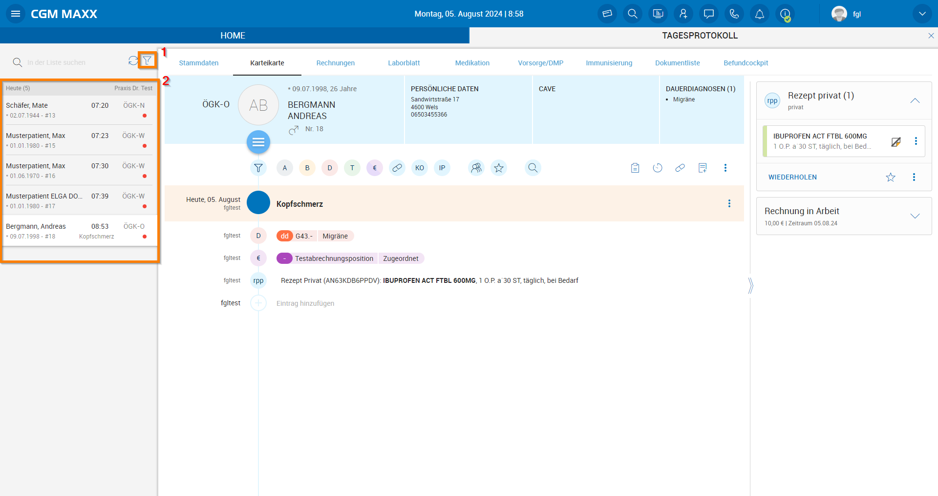Click the patient list filter funnel icon
This screenshot has width=938, height=496.
tap(147, 60)
